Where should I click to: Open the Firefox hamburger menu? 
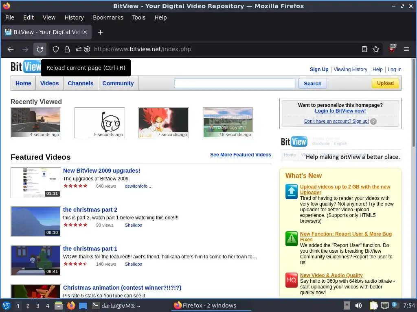point(406,49)
